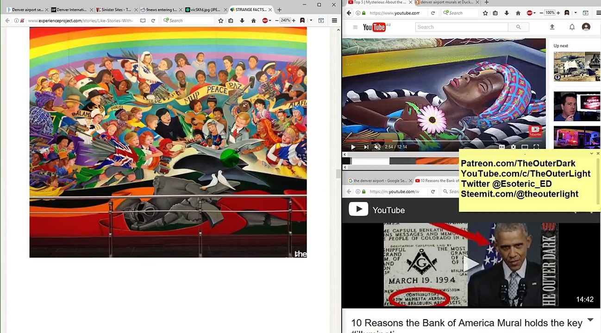Image resolution: width=601 pixels, height=333 pixels.
Task: Collapse the yellow sticky note with chevron
Action: [591, 153]
